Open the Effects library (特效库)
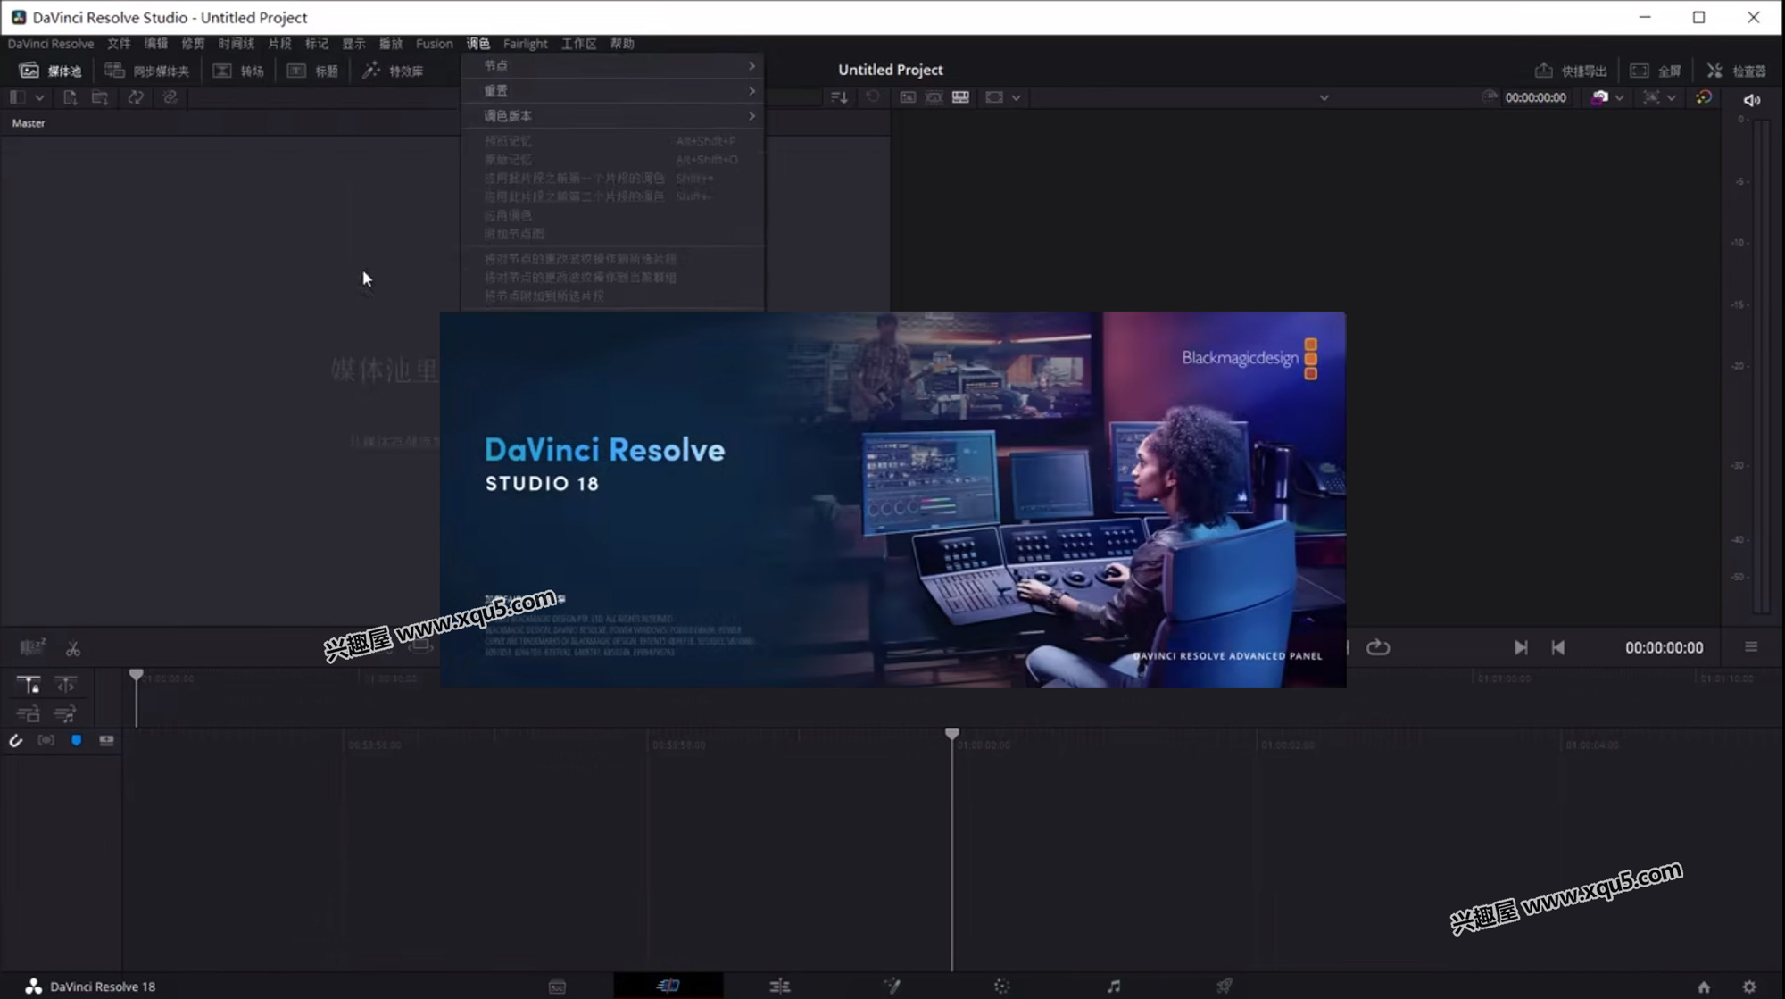1785x999 pixels. point(393,71)
